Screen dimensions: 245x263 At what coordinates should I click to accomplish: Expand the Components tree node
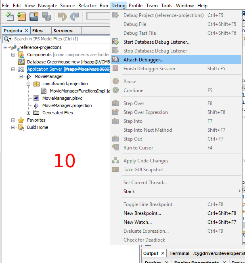[x=13, y=55]
